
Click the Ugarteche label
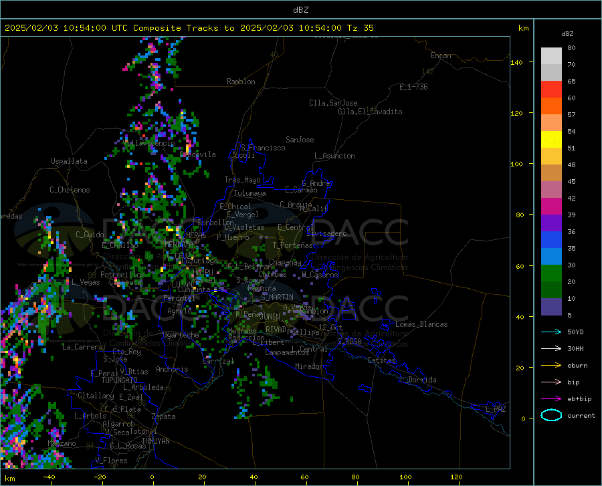(181, 335)
